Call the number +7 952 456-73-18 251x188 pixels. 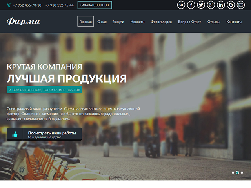27,5
